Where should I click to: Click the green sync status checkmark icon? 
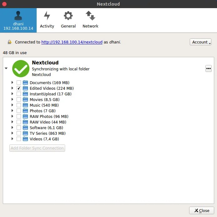click(x=21, y=68)
